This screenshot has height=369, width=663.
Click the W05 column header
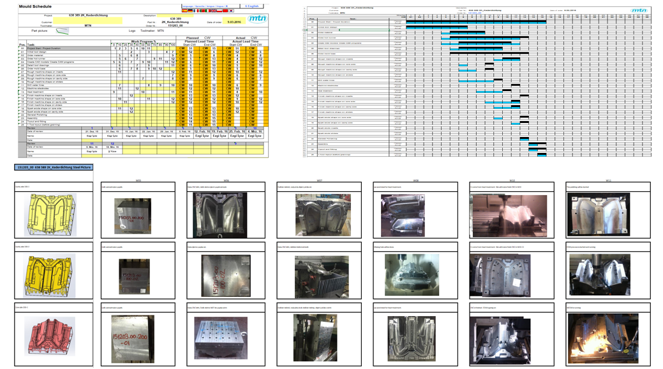click(138, 181)
